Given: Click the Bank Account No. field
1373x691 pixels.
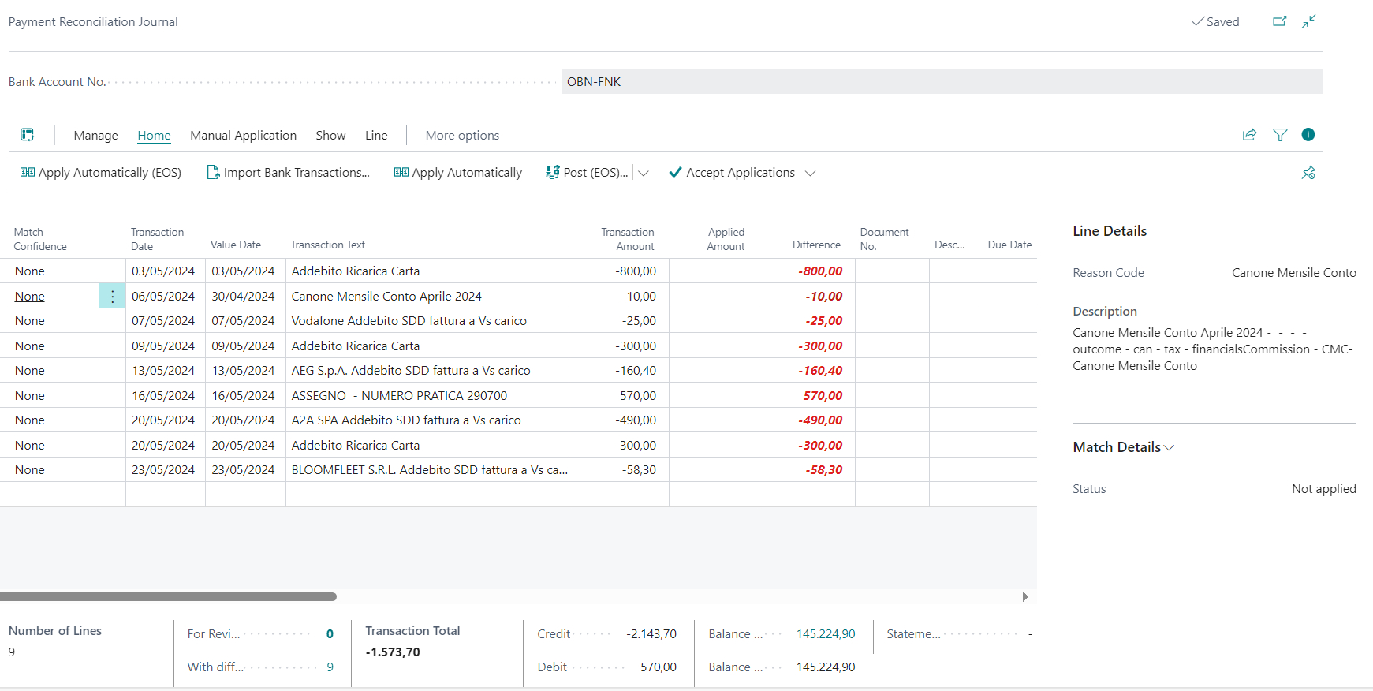Looking at the screenshot, I should (942, 82).
